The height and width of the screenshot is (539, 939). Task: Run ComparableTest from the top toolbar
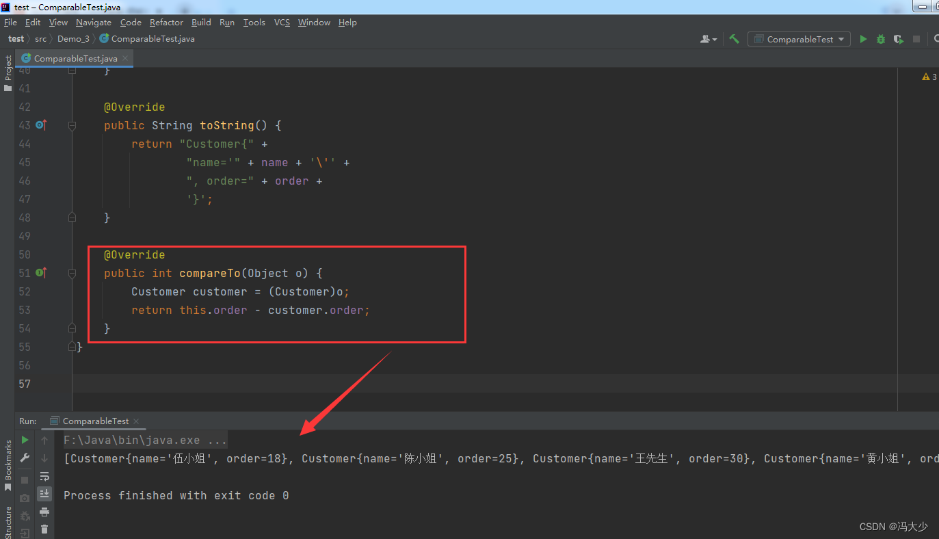coord(863,39)
